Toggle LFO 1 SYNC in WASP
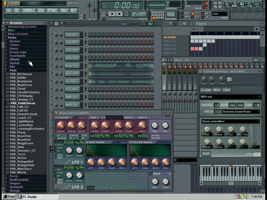This screenshot has height=200, width=267. tap(56, 155)
